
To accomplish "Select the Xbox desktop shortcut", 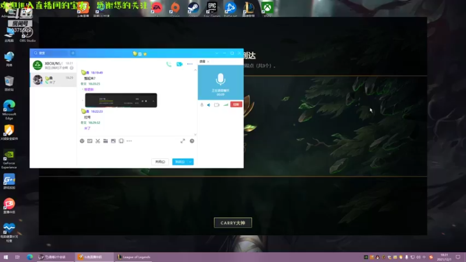I will click(267, 9).
